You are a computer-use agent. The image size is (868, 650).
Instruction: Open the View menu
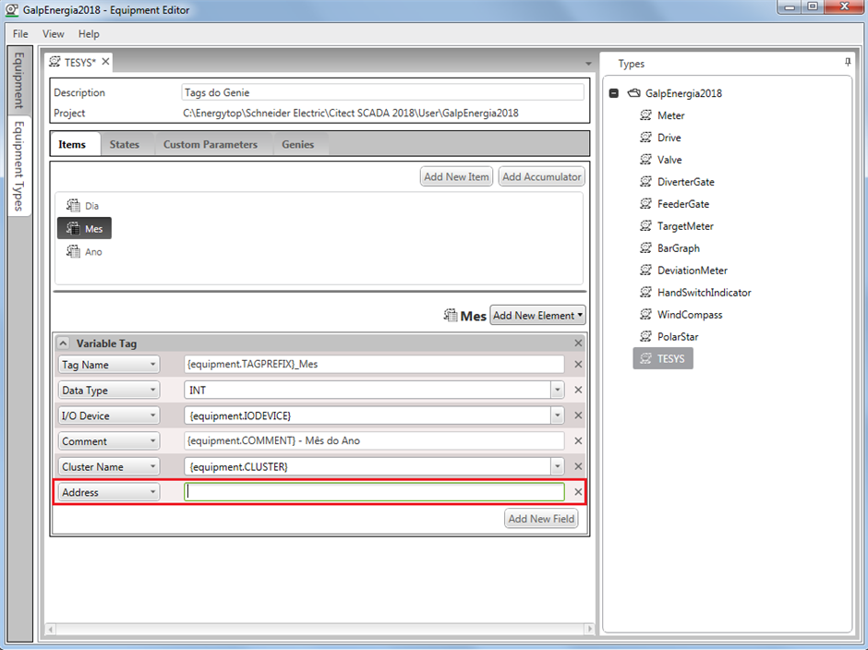(54, 34)
